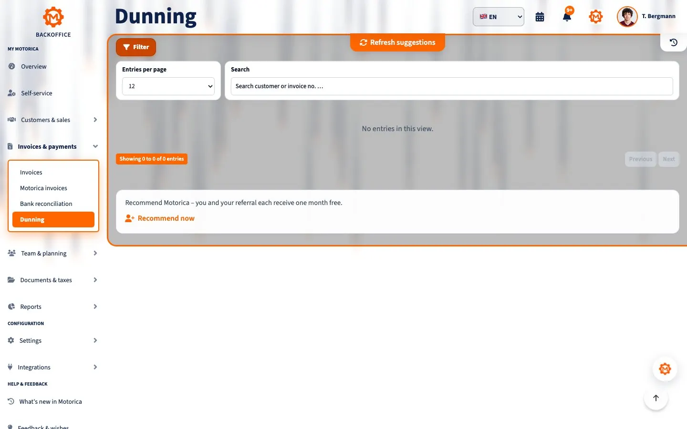
Task: Click the Overview label in sidebar
Action: point(34,67)
